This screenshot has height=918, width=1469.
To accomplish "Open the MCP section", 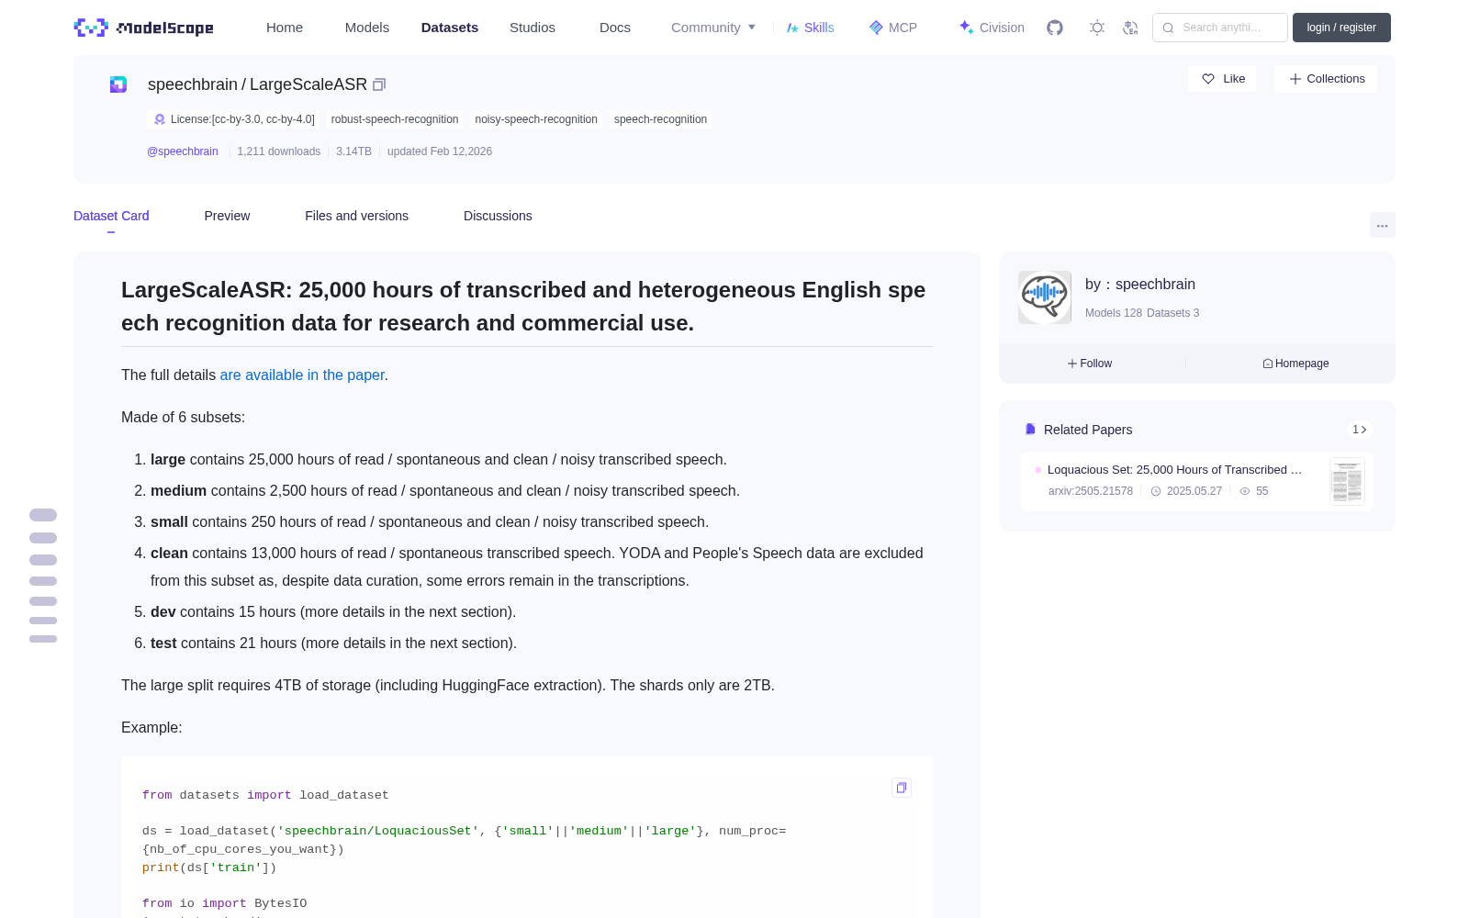I will coord(892,28).
